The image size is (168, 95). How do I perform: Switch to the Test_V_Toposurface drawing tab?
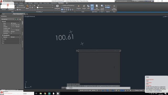coord(18,14)
